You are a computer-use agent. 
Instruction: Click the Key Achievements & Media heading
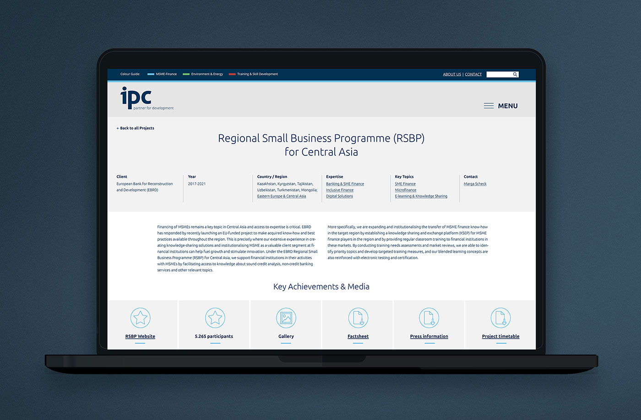click(321, 287)
